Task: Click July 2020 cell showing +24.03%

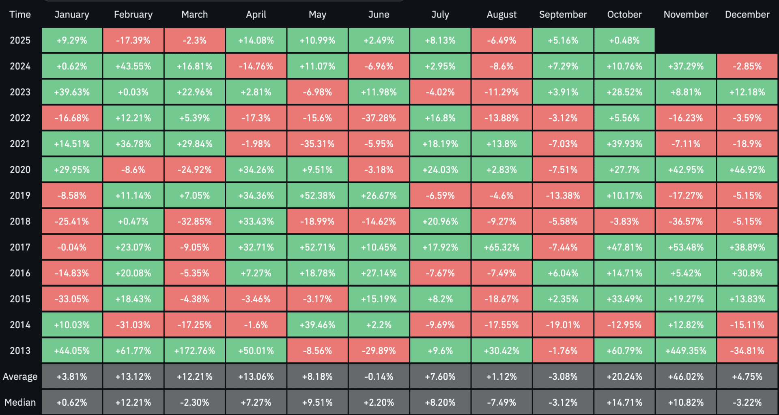Action: [440, 170]
